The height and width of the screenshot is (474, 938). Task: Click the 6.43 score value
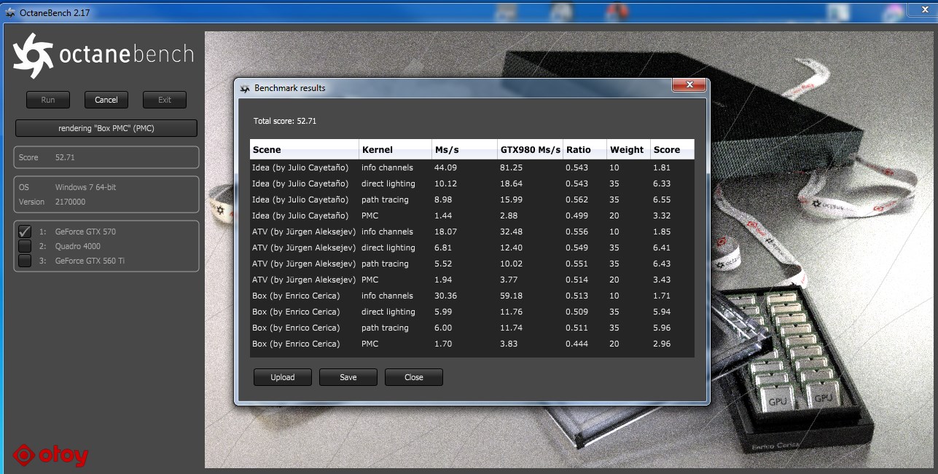662,264
